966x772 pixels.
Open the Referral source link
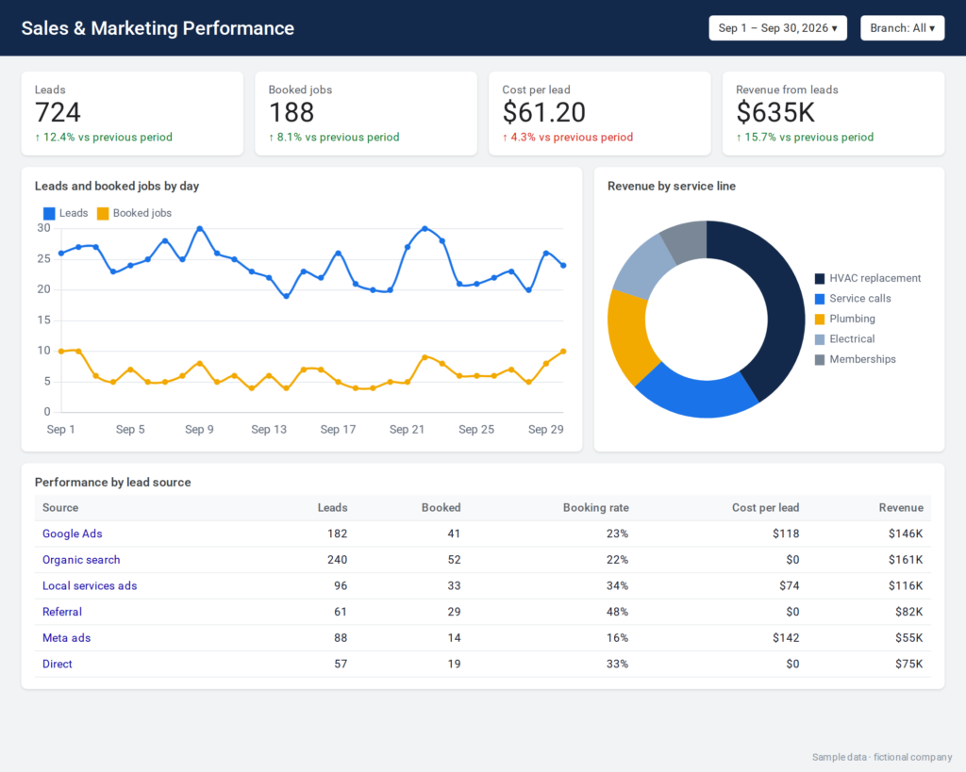click(61, 612)
